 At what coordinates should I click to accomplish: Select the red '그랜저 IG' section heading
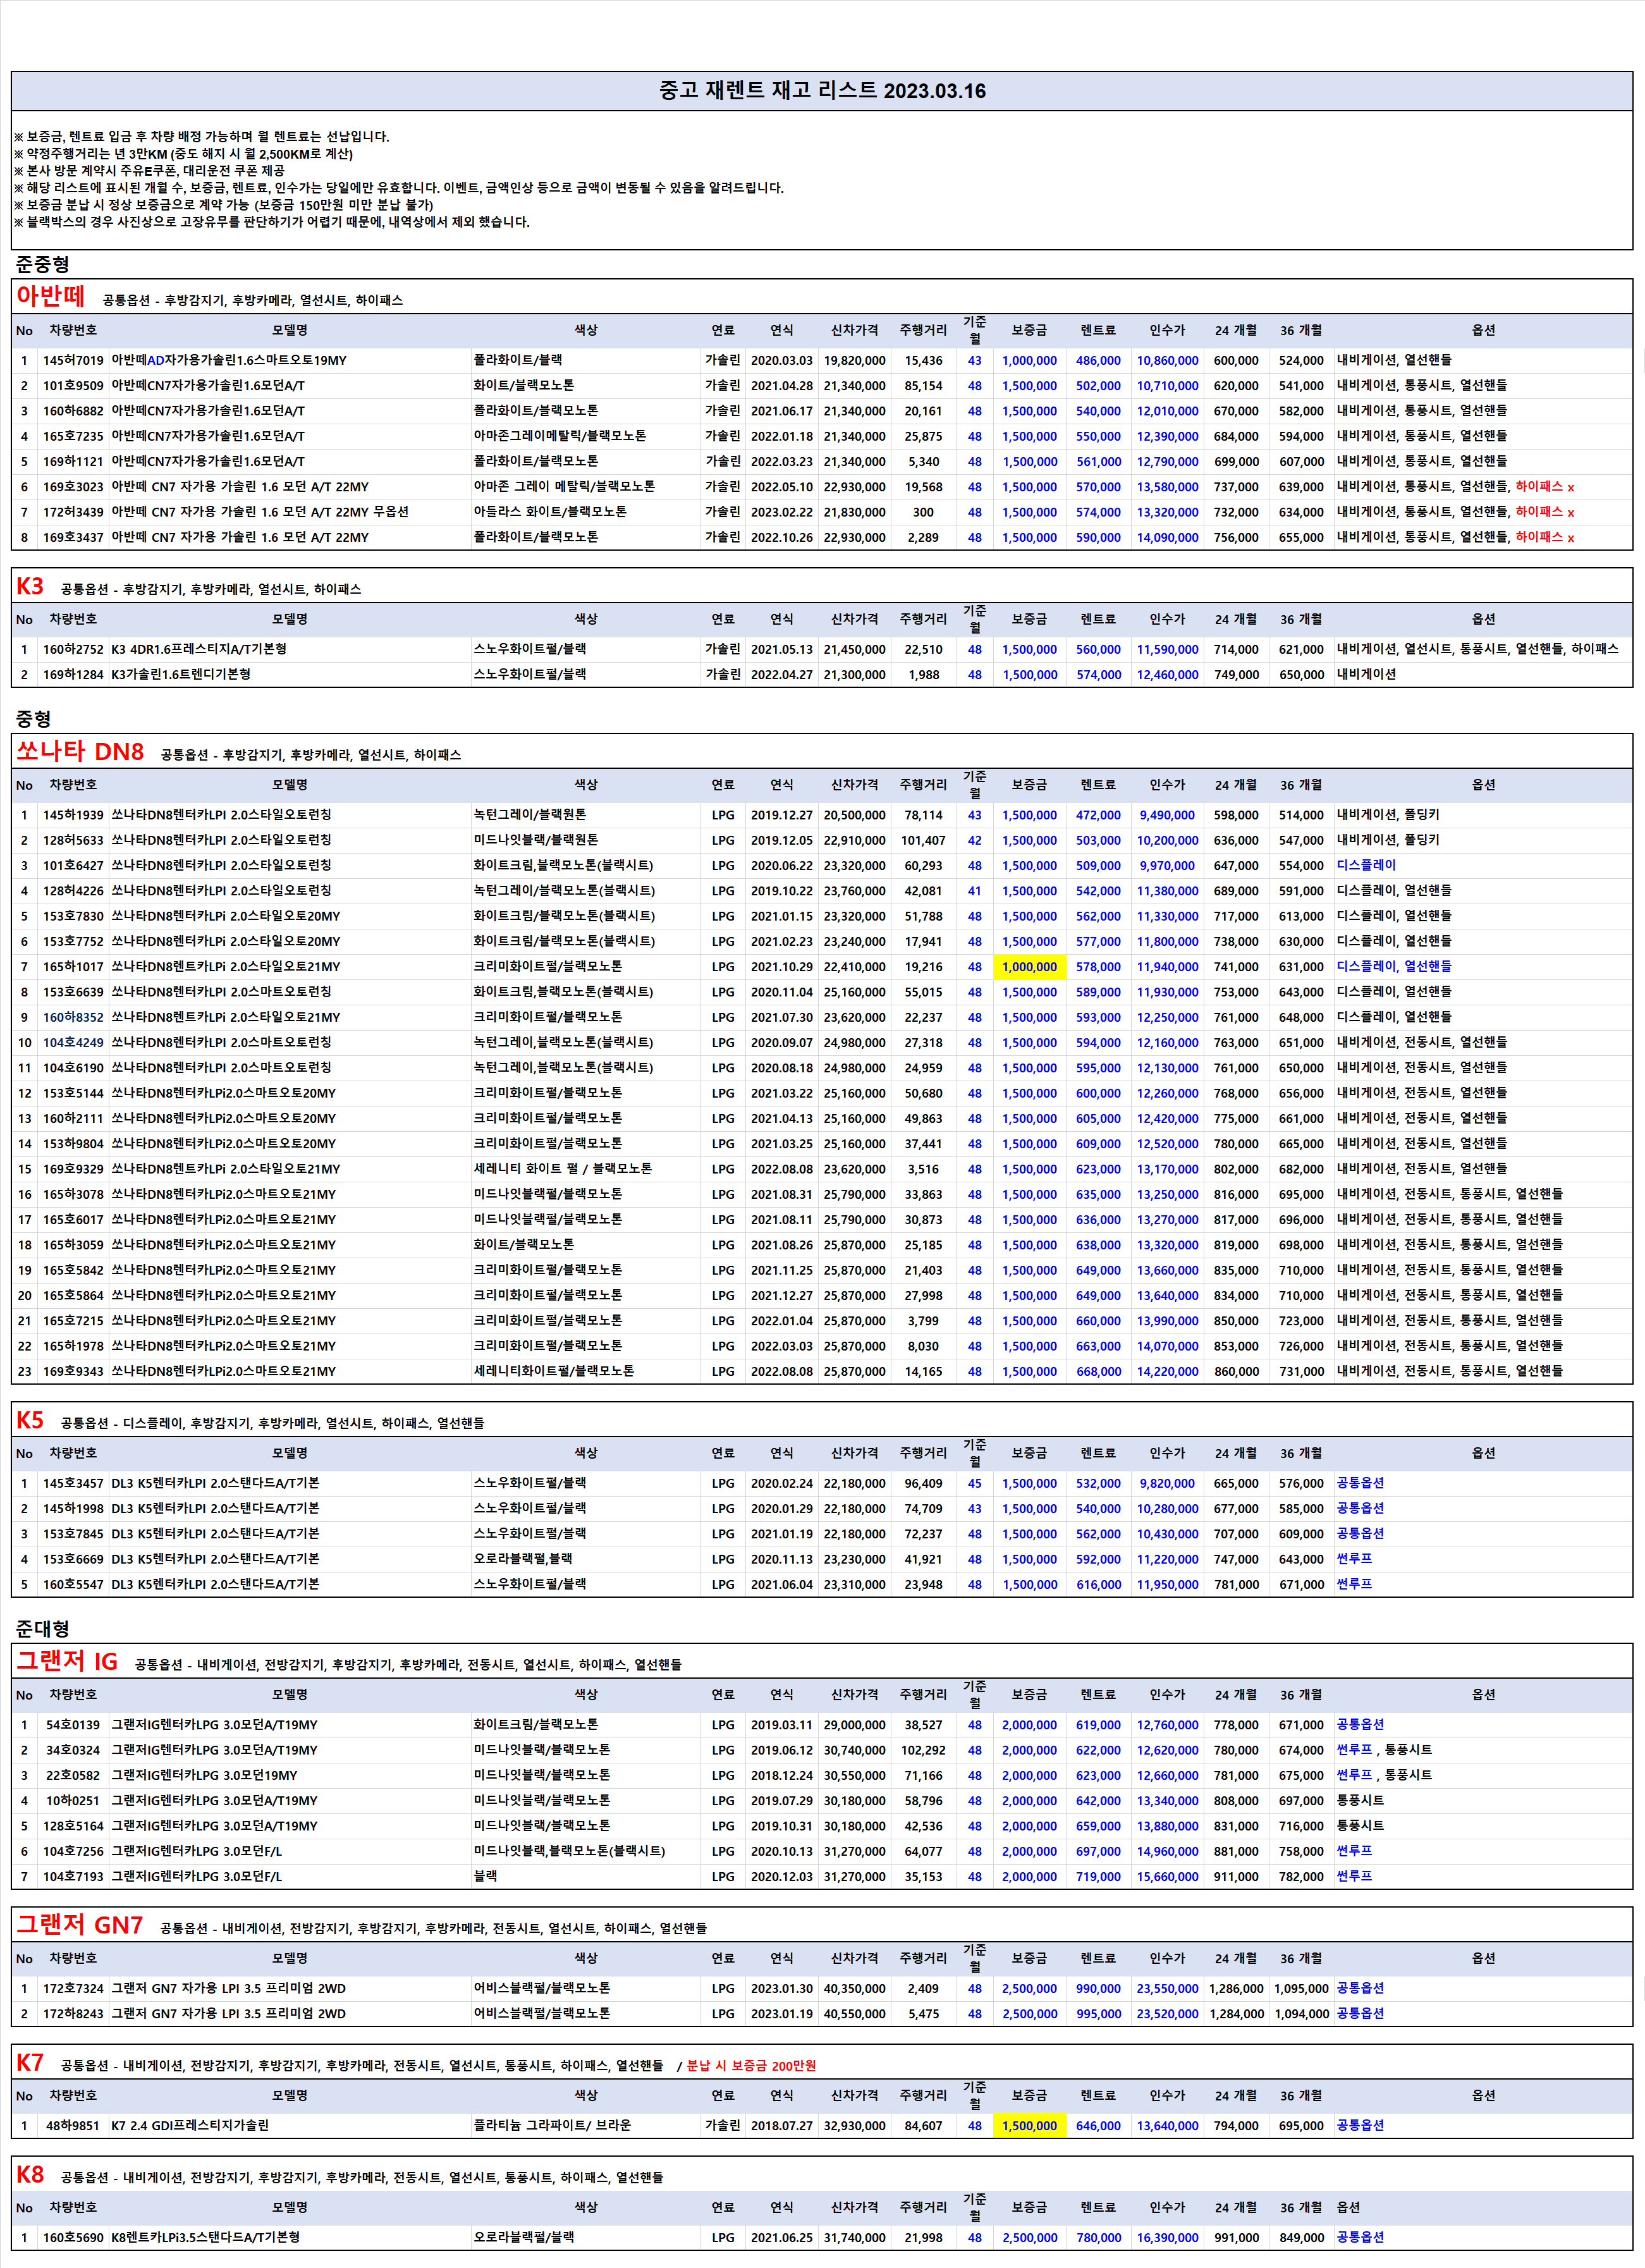[x=67, y=1661]
